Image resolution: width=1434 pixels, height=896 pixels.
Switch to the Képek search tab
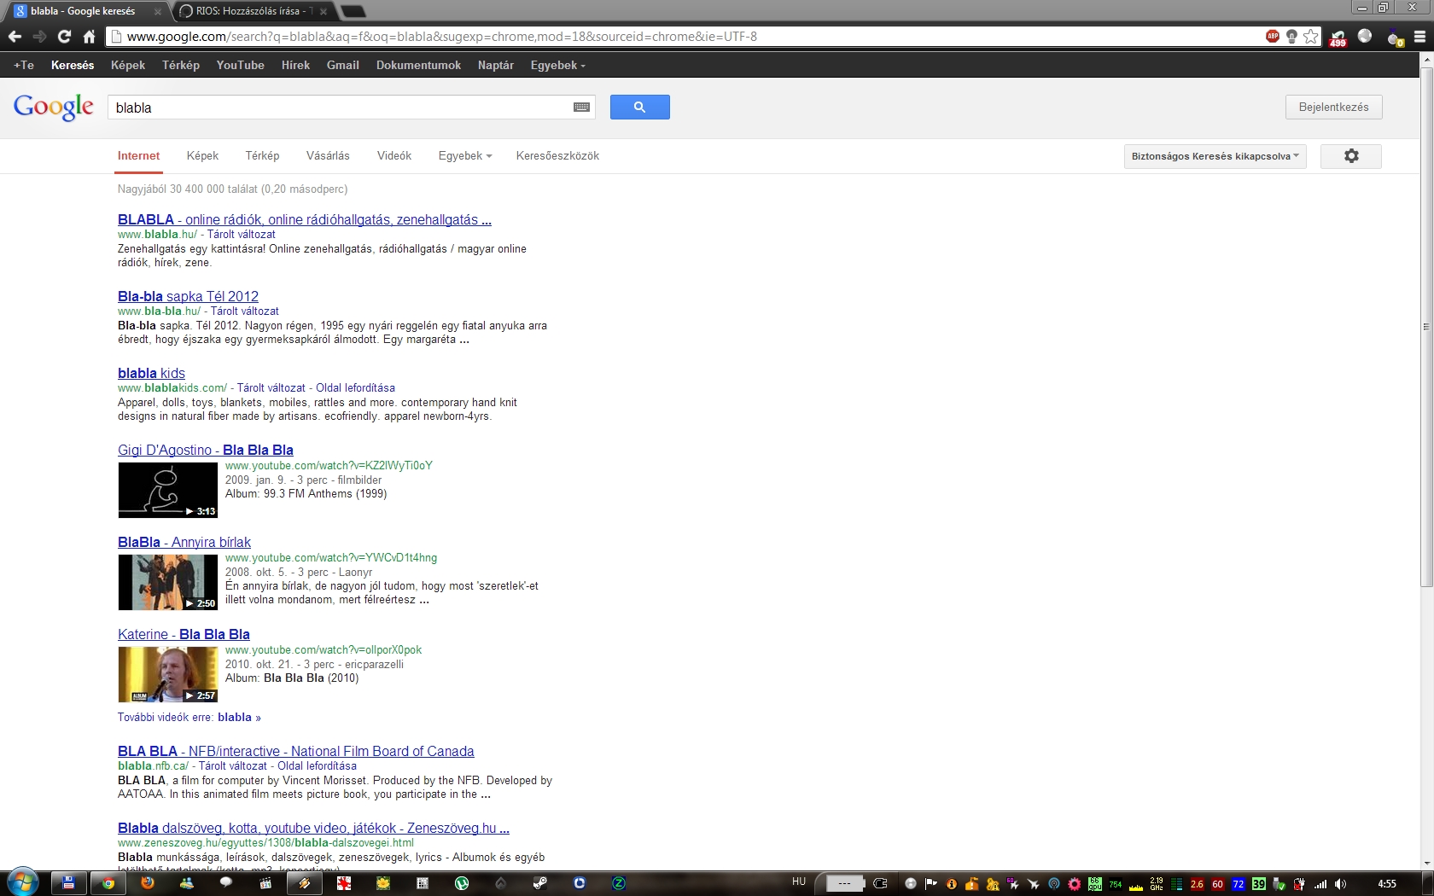[202, 156]
